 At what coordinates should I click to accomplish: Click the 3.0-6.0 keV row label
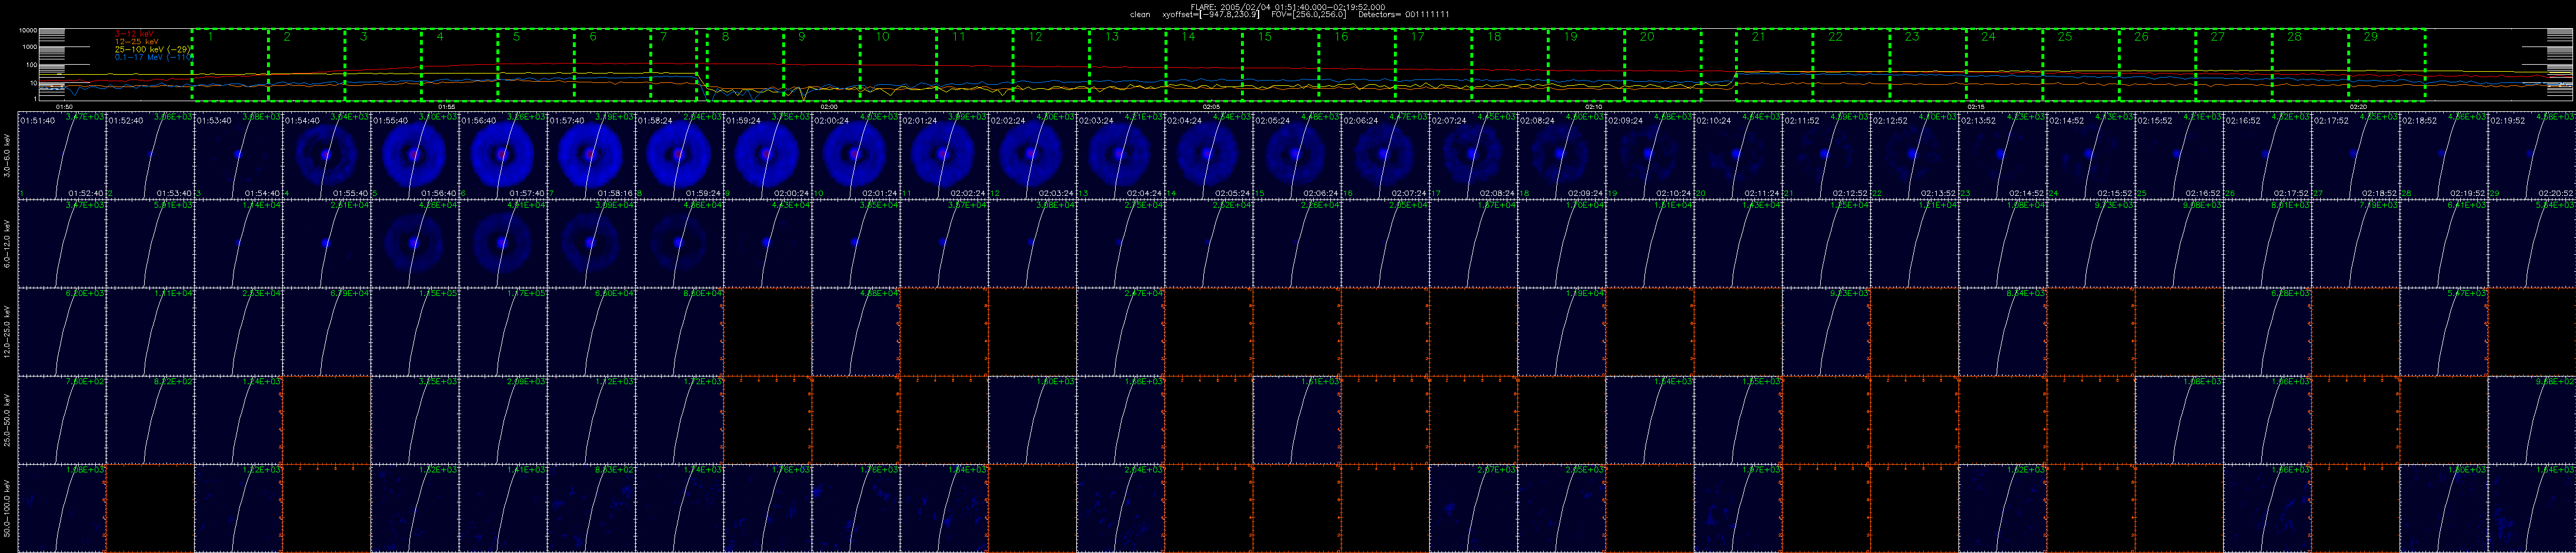(x=8, y=155)
